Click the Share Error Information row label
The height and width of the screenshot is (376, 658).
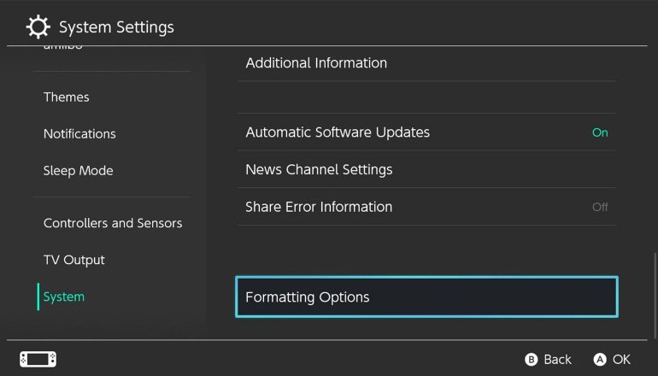click(319, 207)
